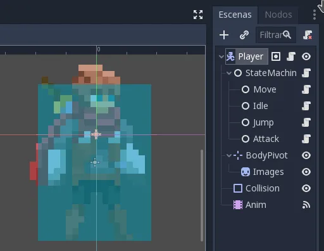Click Player's open-in-editor scene icon
Image resolution: width=324 pixels, height=251 pixels.
tap(276, 56)
